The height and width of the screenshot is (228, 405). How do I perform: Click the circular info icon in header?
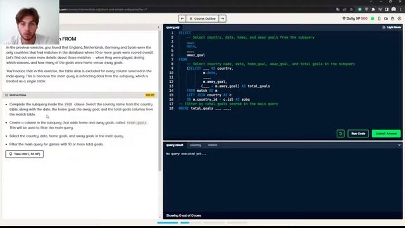(x=399, y=18)
